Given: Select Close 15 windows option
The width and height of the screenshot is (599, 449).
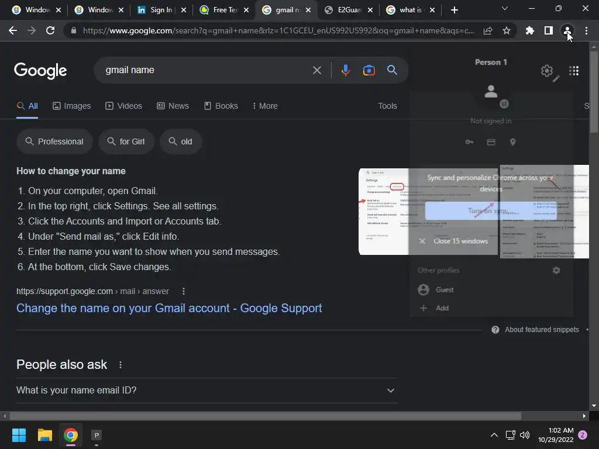Looking at the screenshot, I should coord(491,241).
